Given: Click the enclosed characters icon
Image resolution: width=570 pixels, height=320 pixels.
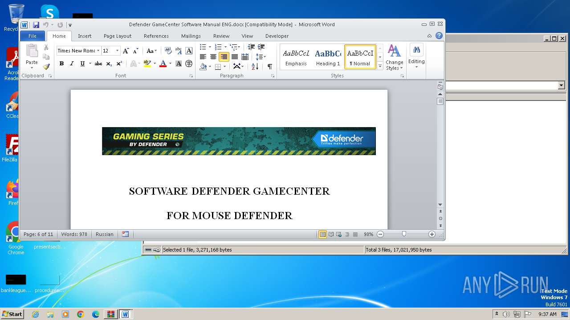Looking at the screenshot, I should coord(189,64).
